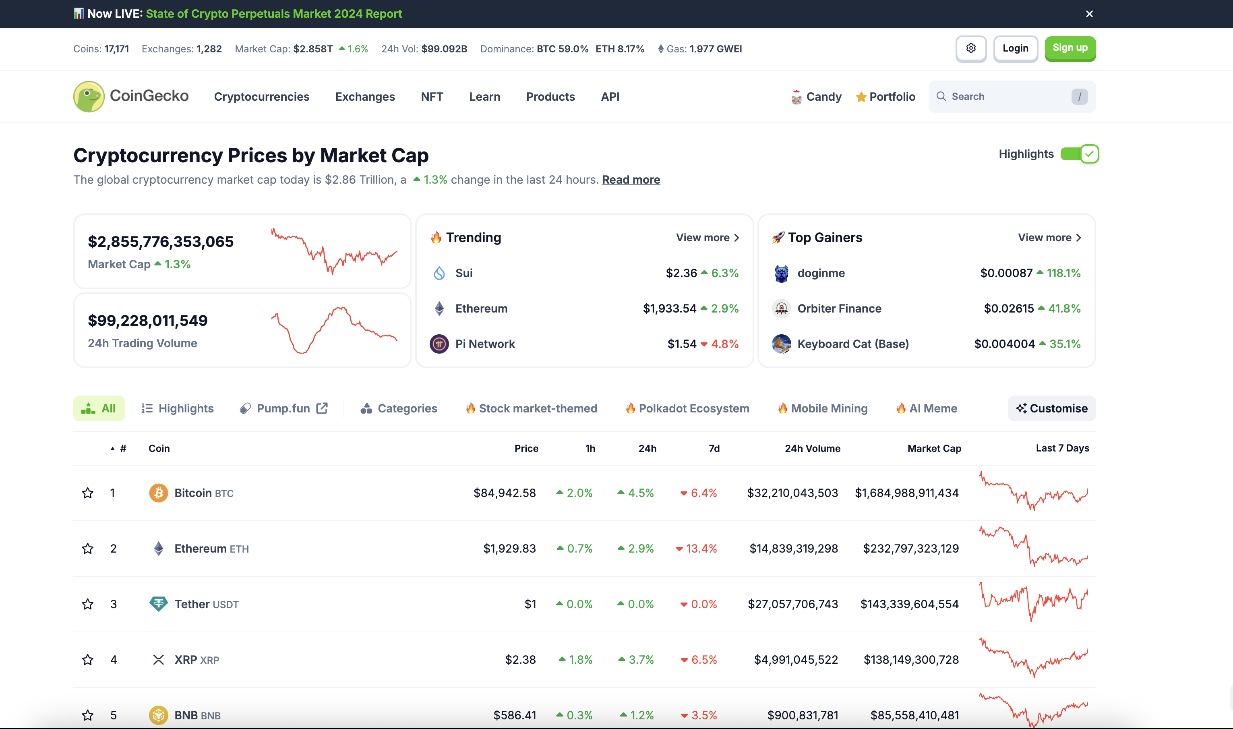Image resolution: width=1233 pixels, height=729 pixels.
Task: Click the market cap sparkline chart
Action: click(x=334, y=251)
